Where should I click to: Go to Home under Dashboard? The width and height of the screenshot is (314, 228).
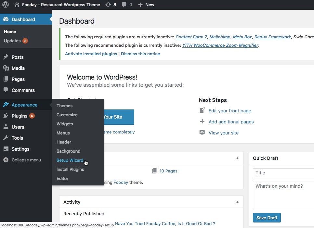pos(10,32)
